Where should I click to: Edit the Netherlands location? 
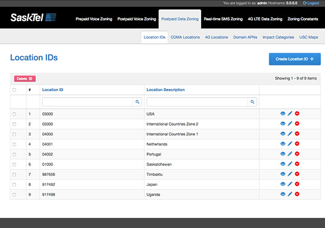(290, 144)
